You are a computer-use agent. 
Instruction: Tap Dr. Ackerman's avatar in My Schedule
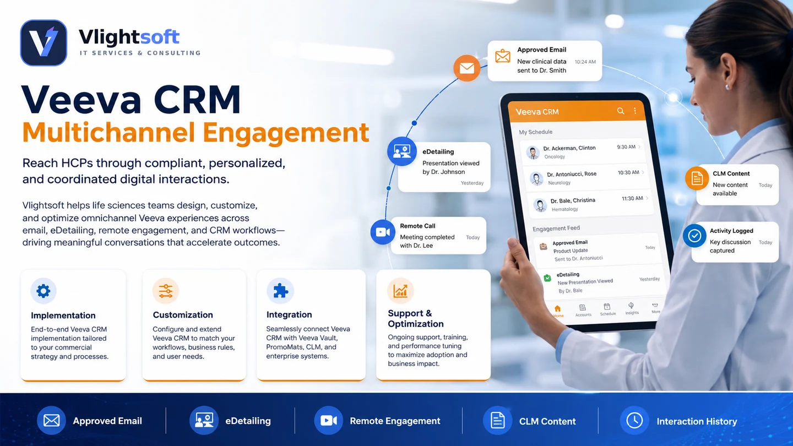[533, 153]
